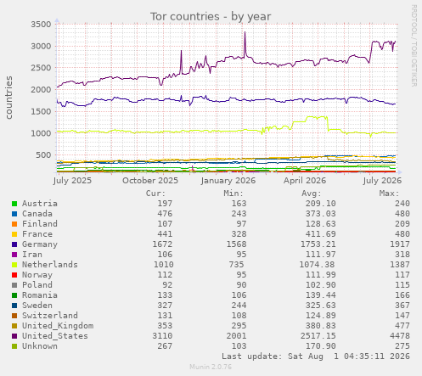Click the 'Avg:' column header
This screenshot has height=376, width=422.
(312, 194)
